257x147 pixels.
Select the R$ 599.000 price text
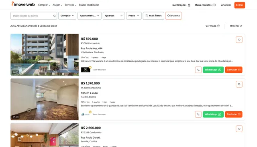coord(89,39)
